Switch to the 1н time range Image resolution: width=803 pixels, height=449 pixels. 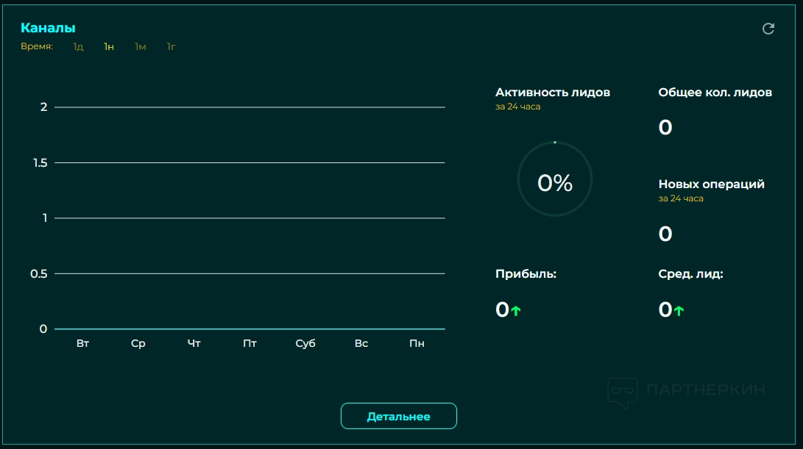click(109, 47)
